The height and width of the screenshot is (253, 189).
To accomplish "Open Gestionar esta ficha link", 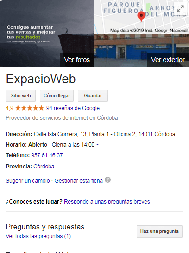I will pyautogui.click(x=78, y=181).
